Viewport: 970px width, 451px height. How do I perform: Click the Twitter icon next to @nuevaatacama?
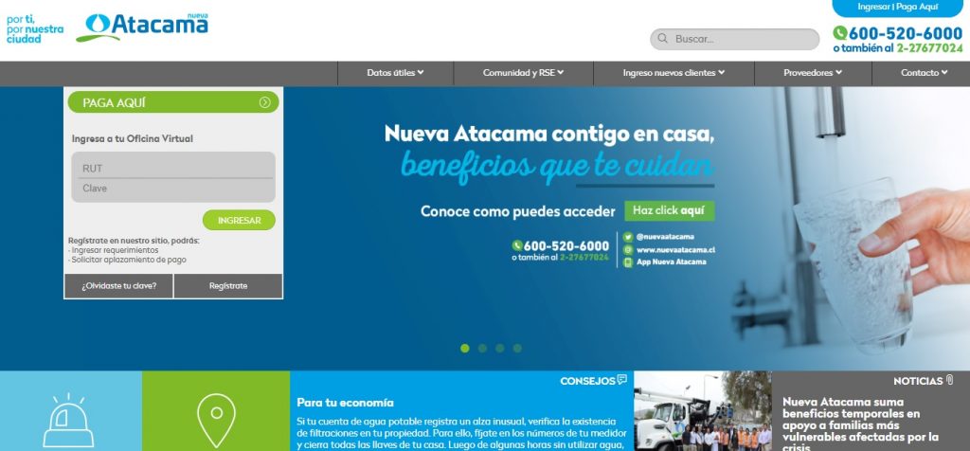(628, 236)
